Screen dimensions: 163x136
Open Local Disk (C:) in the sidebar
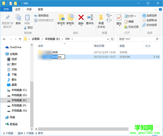coord(17,90)
